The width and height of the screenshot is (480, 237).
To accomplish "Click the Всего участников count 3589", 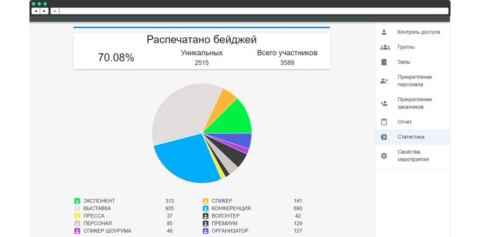I will tap(287, 63).
